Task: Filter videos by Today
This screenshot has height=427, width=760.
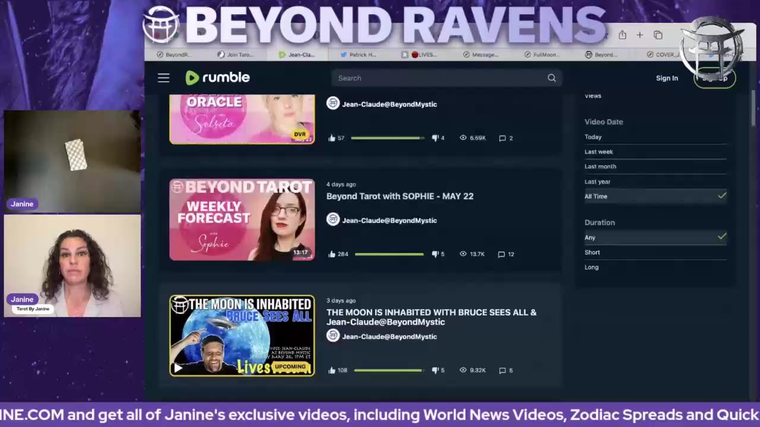Action: [593, 137]
